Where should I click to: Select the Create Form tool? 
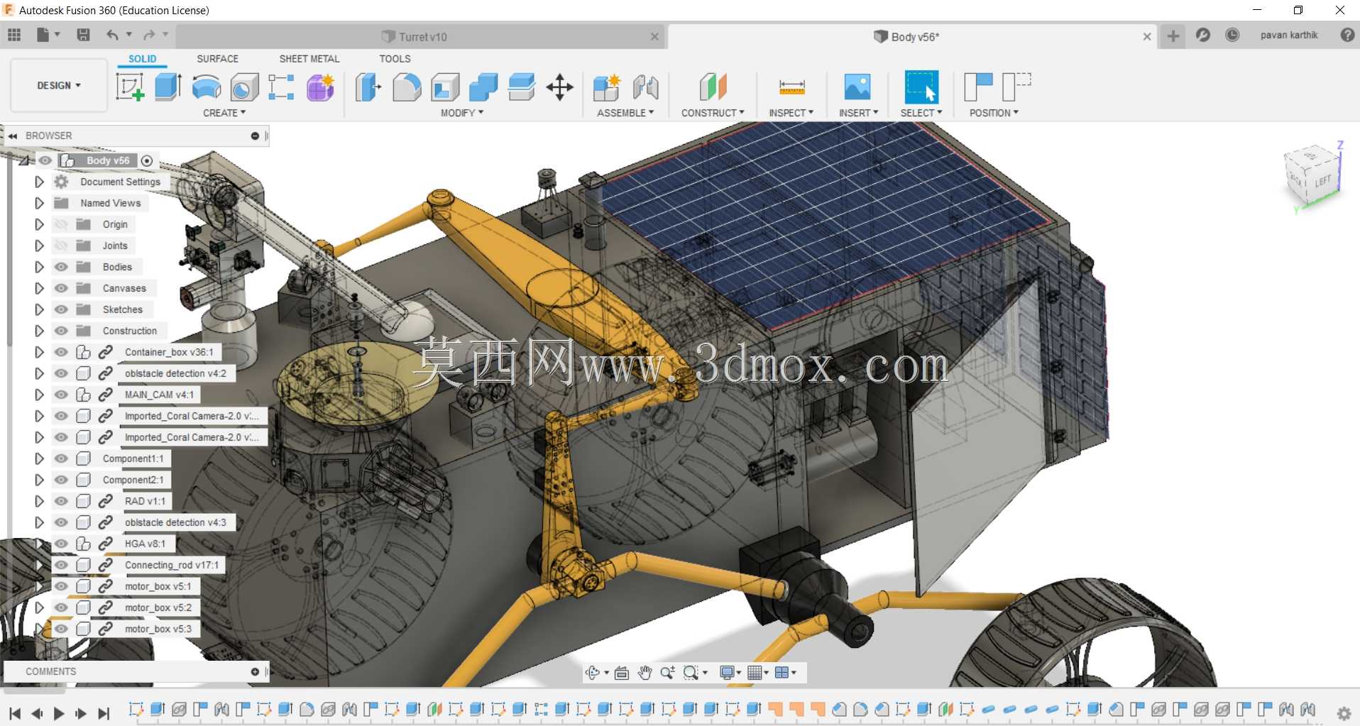(321, 87)
